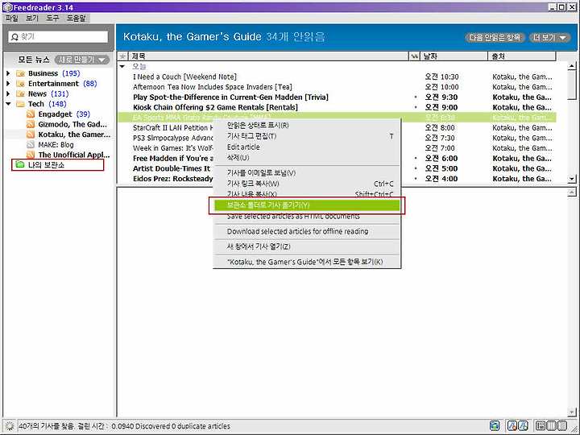Open article I Need a Couch [Weekend Note]
This screenshot has height=435, width=580.
[185, 77]
